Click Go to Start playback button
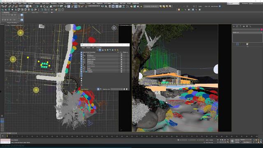 tap(218, 140)
